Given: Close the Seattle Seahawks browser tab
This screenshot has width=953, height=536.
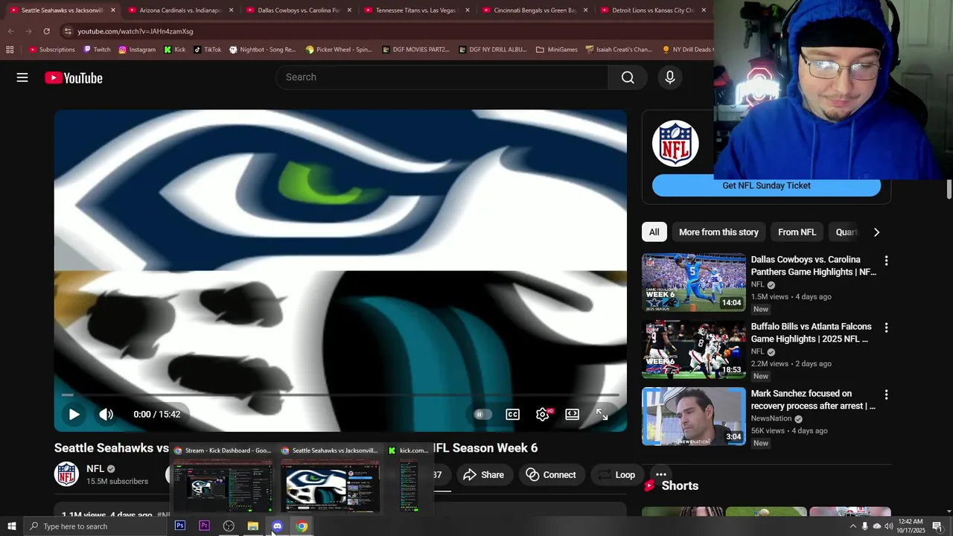Looking at the screenshot, I should point(113,10).
